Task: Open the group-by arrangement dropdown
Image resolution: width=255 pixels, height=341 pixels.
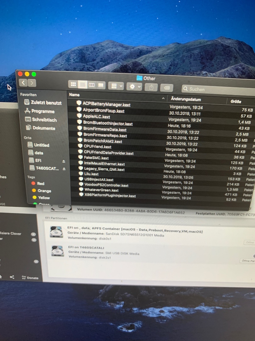Action: (x=116, y=86)
